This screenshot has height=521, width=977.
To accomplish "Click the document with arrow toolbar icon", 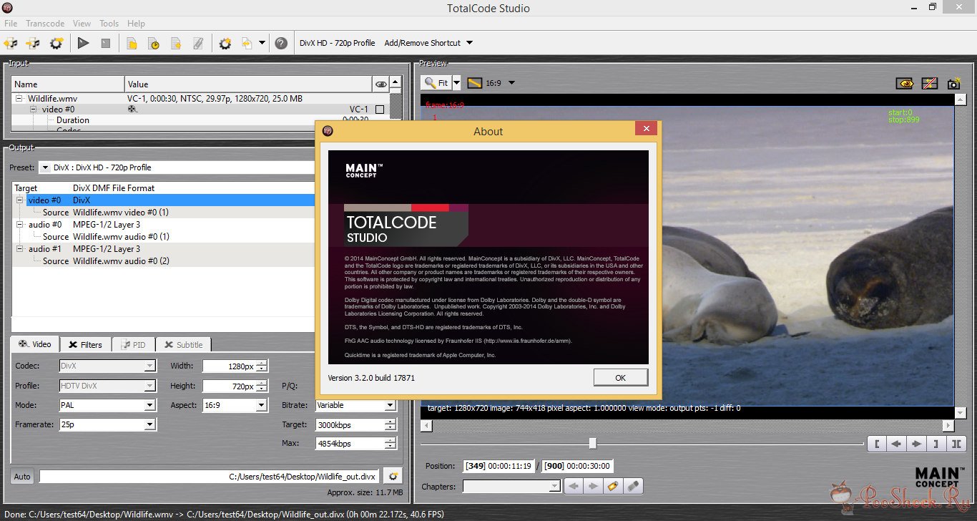I will [175, 44].
